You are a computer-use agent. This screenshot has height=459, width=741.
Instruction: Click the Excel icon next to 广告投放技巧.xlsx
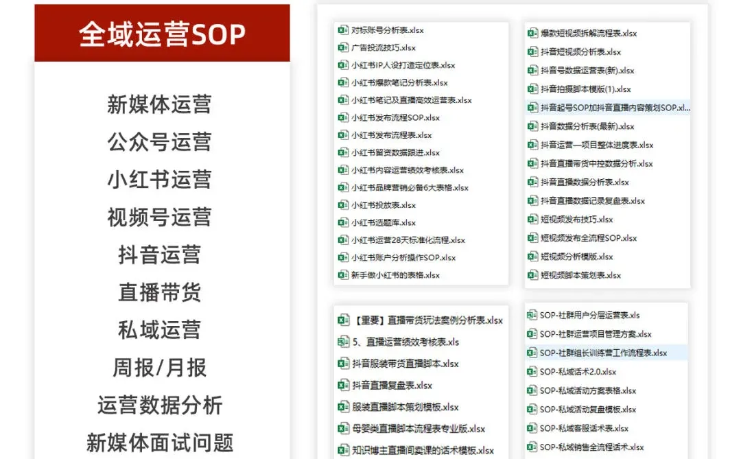(x=342, y=48)
